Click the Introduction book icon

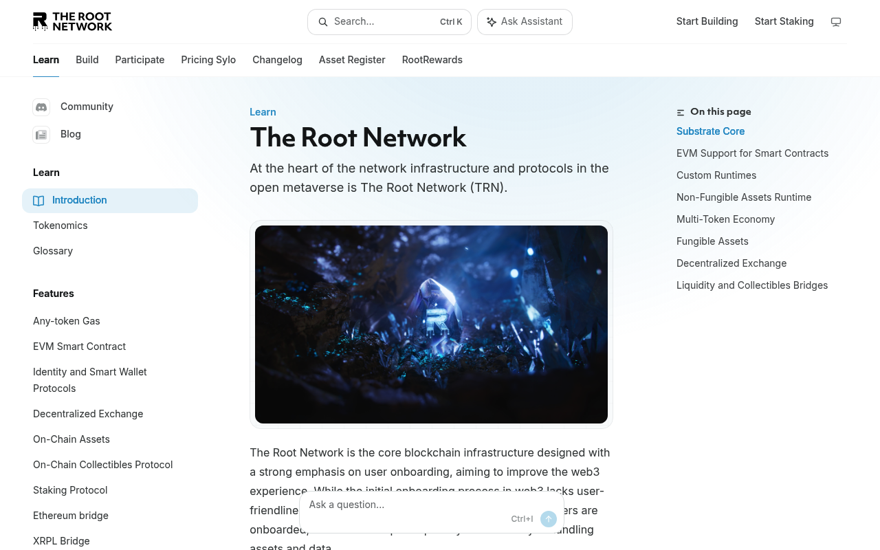tap(38, 201)
